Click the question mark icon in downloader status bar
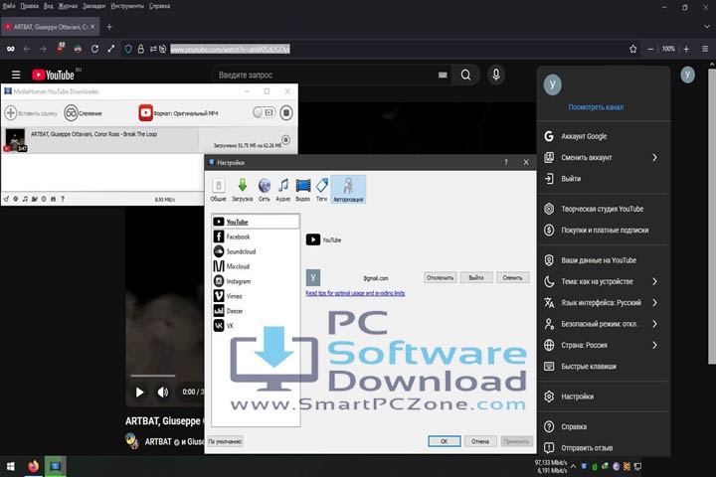The height and width of the screenshot is (477, 716). point(63,199)
